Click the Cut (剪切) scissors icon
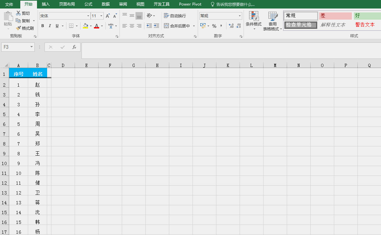Viewport: 381px width, 235px height. click(x=19, y=13)
